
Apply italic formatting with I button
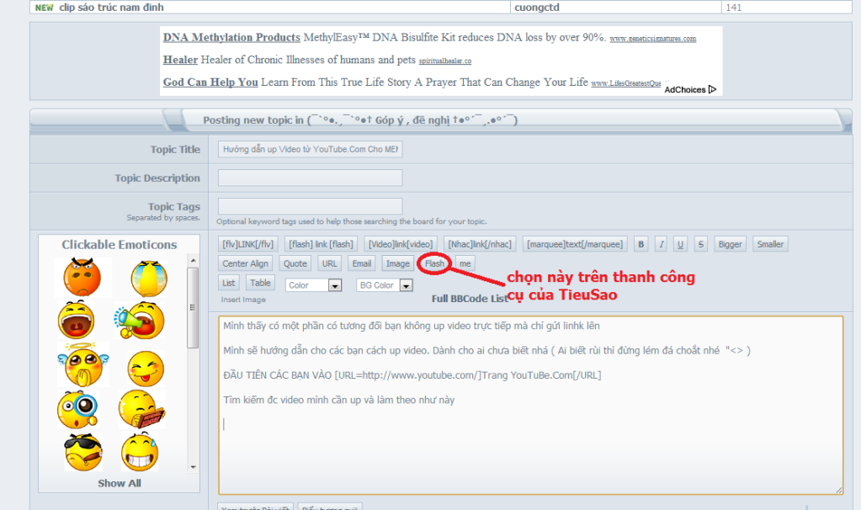pos(661,244)
